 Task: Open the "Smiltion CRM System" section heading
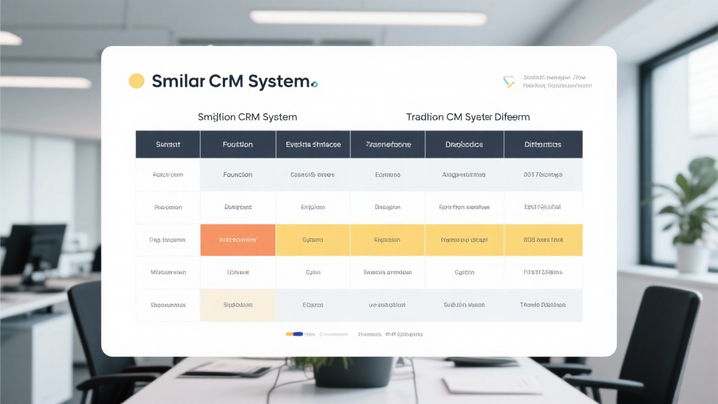(x=247, y=117)
